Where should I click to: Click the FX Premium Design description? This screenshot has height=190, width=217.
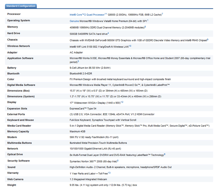(x=120, y=79)
